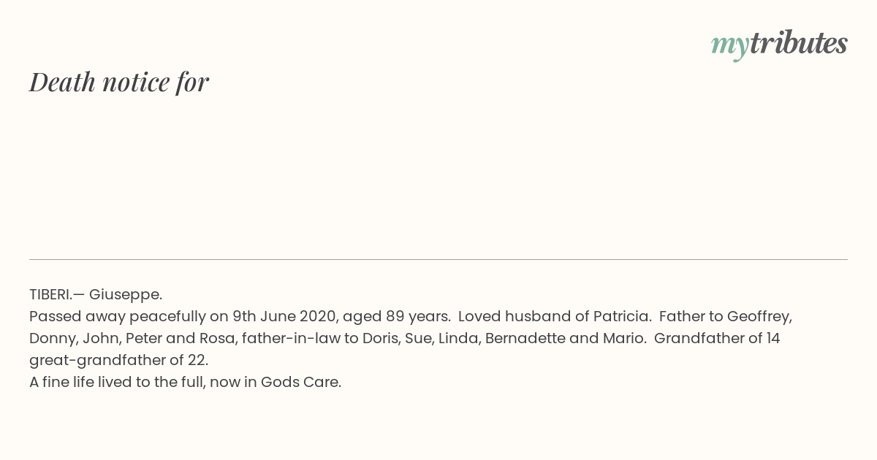Image resolution: width=877 pixels, height=460 pixels.
Task: Click the "Death notice for" heading
Action: click(119, 82)
